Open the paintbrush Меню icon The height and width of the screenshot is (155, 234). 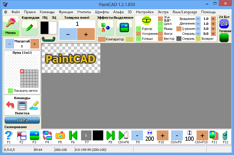(11, 23)
